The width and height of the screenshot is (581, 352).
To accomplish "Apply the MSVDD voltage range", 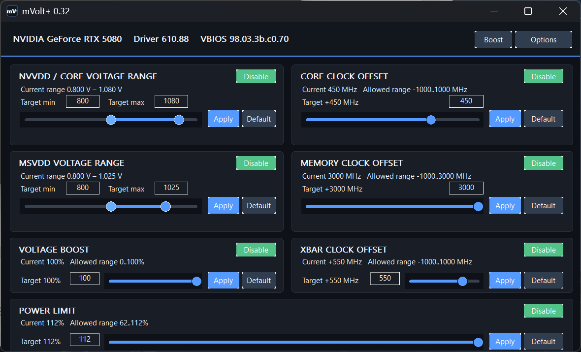I will pos(224,206).
